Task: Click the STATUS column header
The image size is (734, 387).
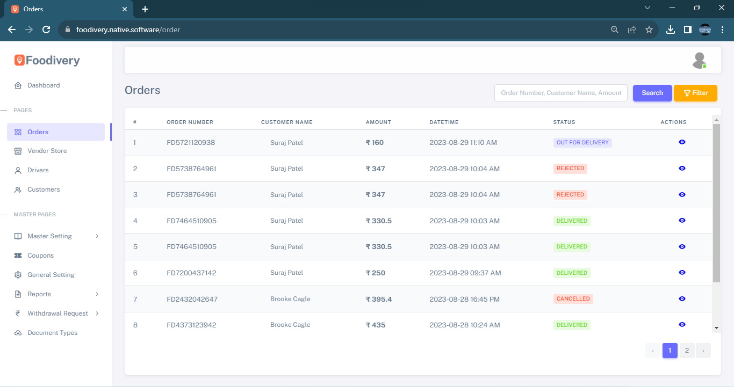Action: [x=564, y=122]
